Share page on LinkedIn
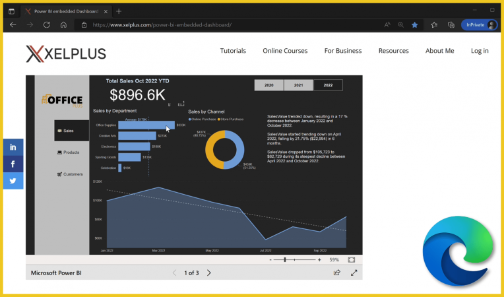The height and width of the screenshot is (297, 504). coord(13,147)
